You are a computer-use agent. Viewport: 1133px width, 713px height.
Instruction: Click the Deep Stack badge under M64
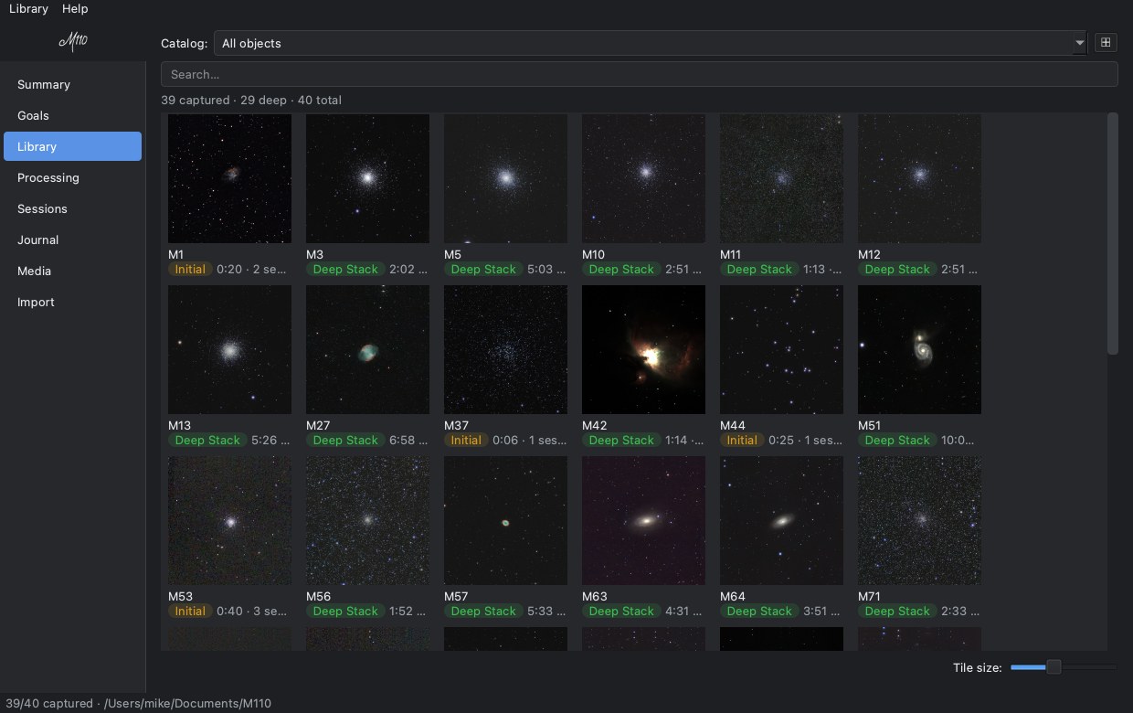point(759,612)
